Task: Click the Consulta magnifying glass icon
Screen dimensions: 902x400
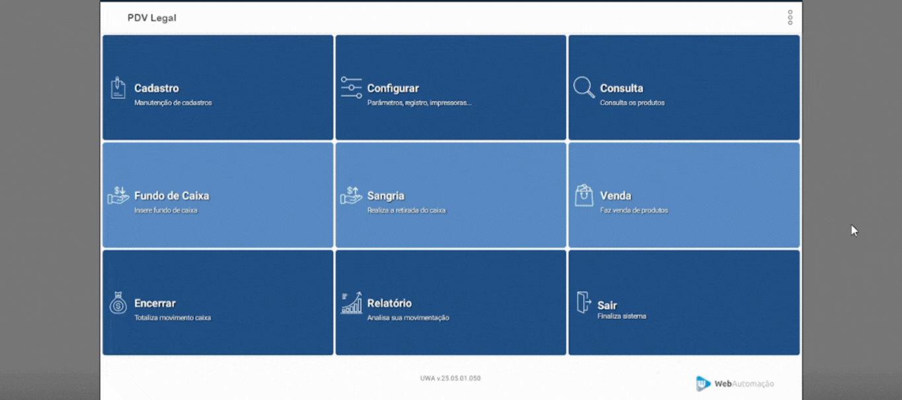Action: pyautogui.click(x=583, y=88)
